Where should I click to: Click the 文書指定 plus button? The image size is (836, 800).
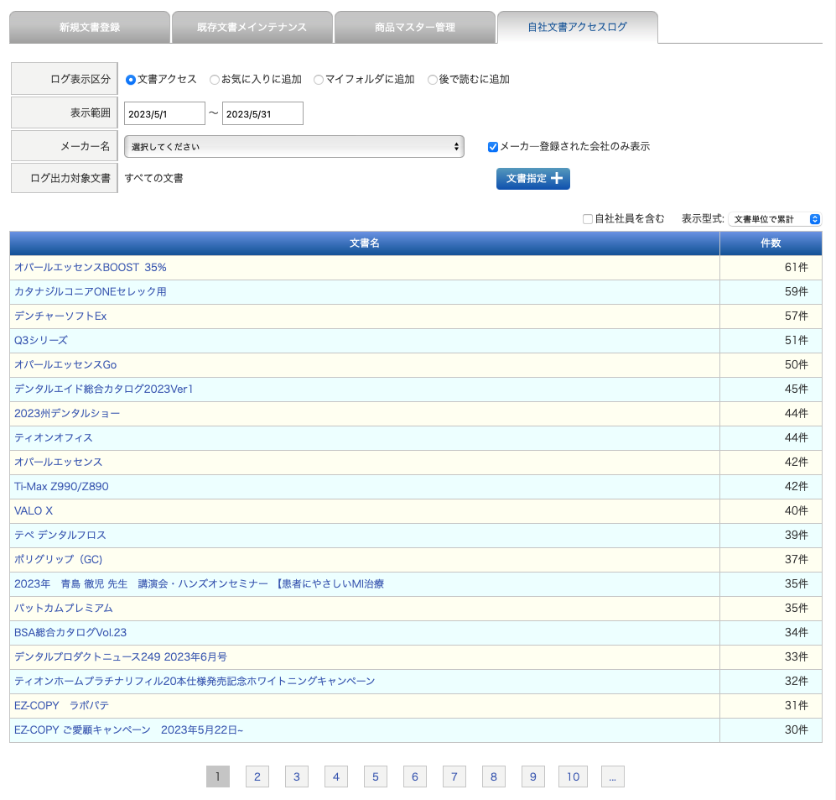(x=533, y=179)
